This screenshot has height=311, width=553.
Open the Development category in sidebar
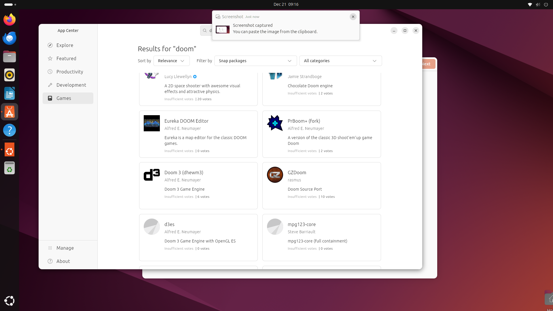pyautogui.click(x=71, y=85)
